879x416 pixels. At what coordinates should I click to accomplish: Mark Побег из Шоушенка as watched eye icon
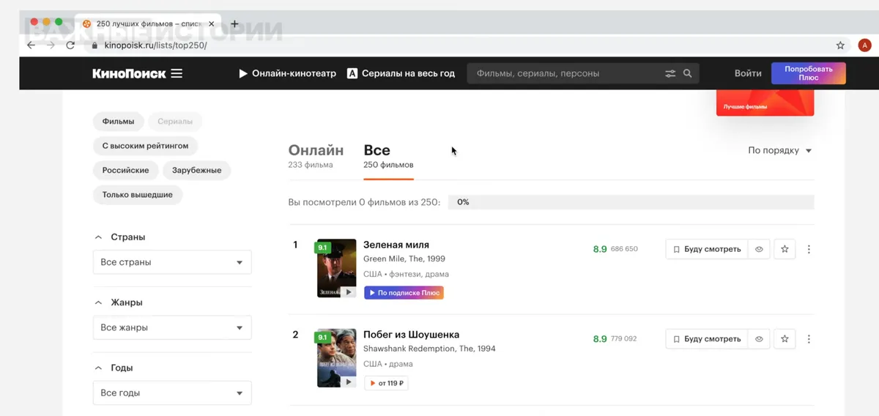tap(759, 339)
